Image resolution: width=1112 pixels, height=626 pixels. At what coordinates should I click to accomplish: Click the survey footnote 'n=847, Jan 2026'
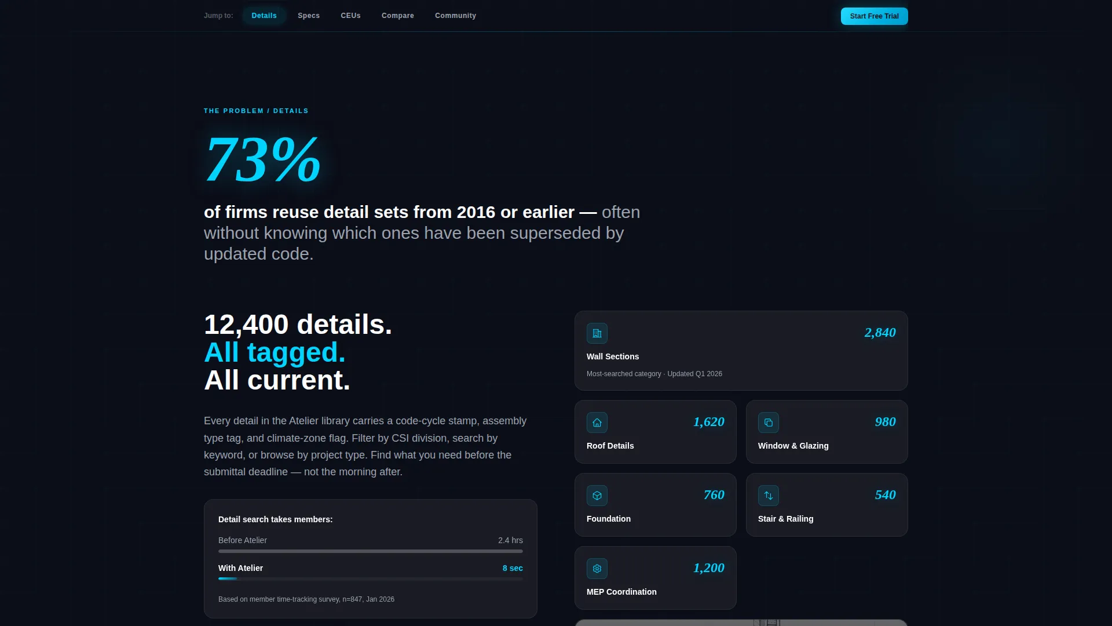click(368, 599)
